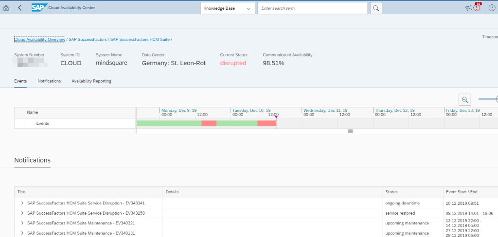Click the 'disrupted' current status text
Viewport: 498px width, 237px height.
pos(233,63)
